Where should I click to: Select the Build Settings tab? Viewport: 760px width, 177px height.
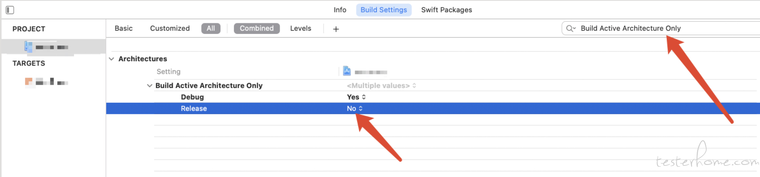384,10
